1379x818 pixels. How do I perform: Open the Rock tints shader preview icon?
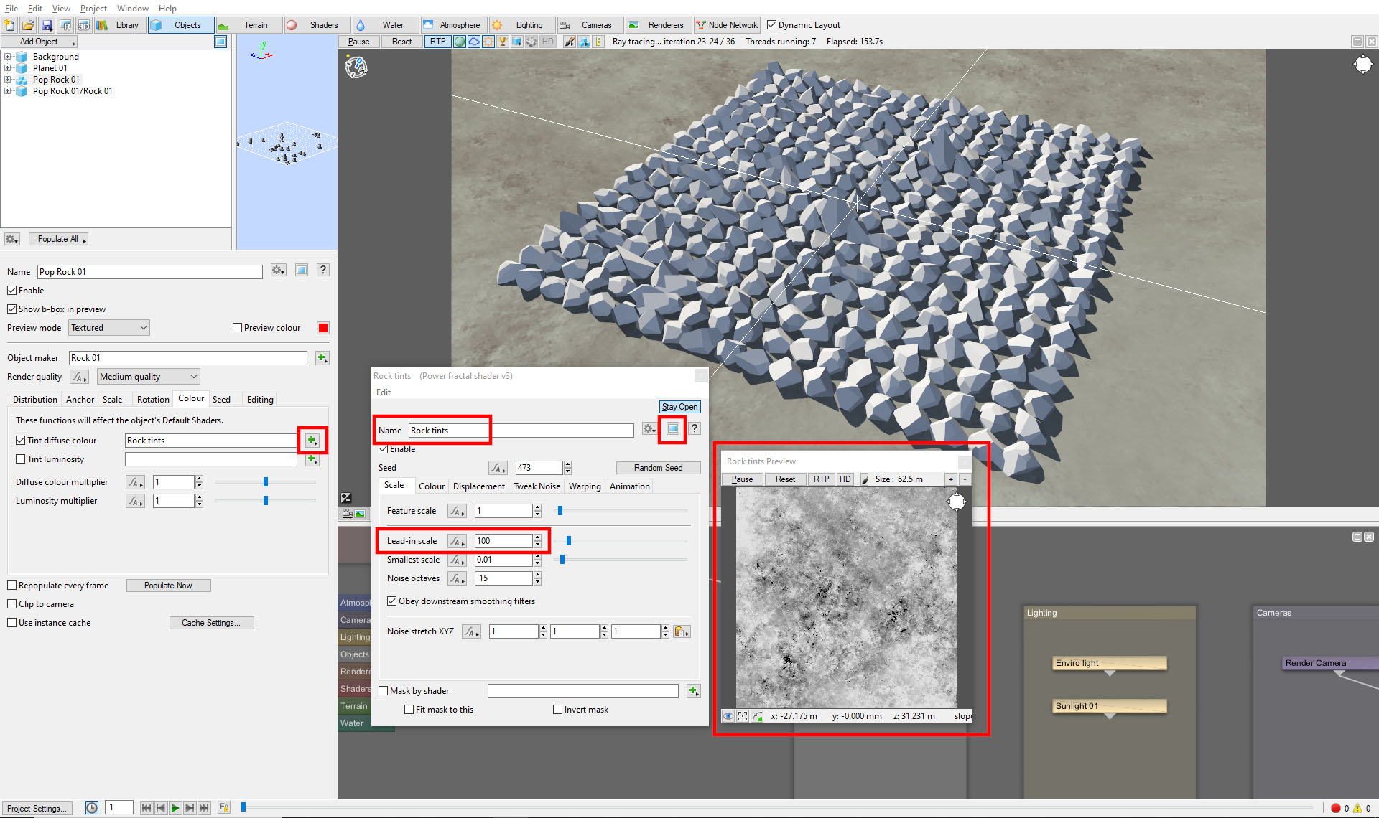click(673, 428)
